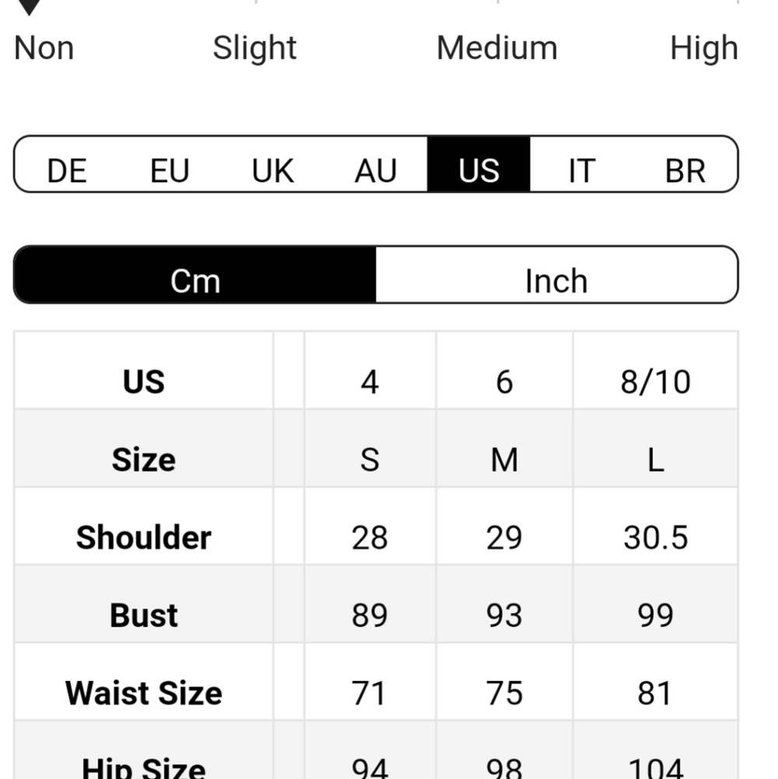Click the Bust value 93 cell
The height and width of the screenshot is (779, 778).
tap(504, 615)
